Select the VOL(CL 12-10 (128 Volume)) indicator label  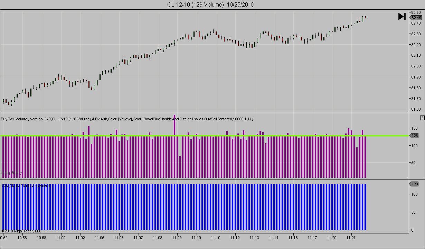click(26, 185)
